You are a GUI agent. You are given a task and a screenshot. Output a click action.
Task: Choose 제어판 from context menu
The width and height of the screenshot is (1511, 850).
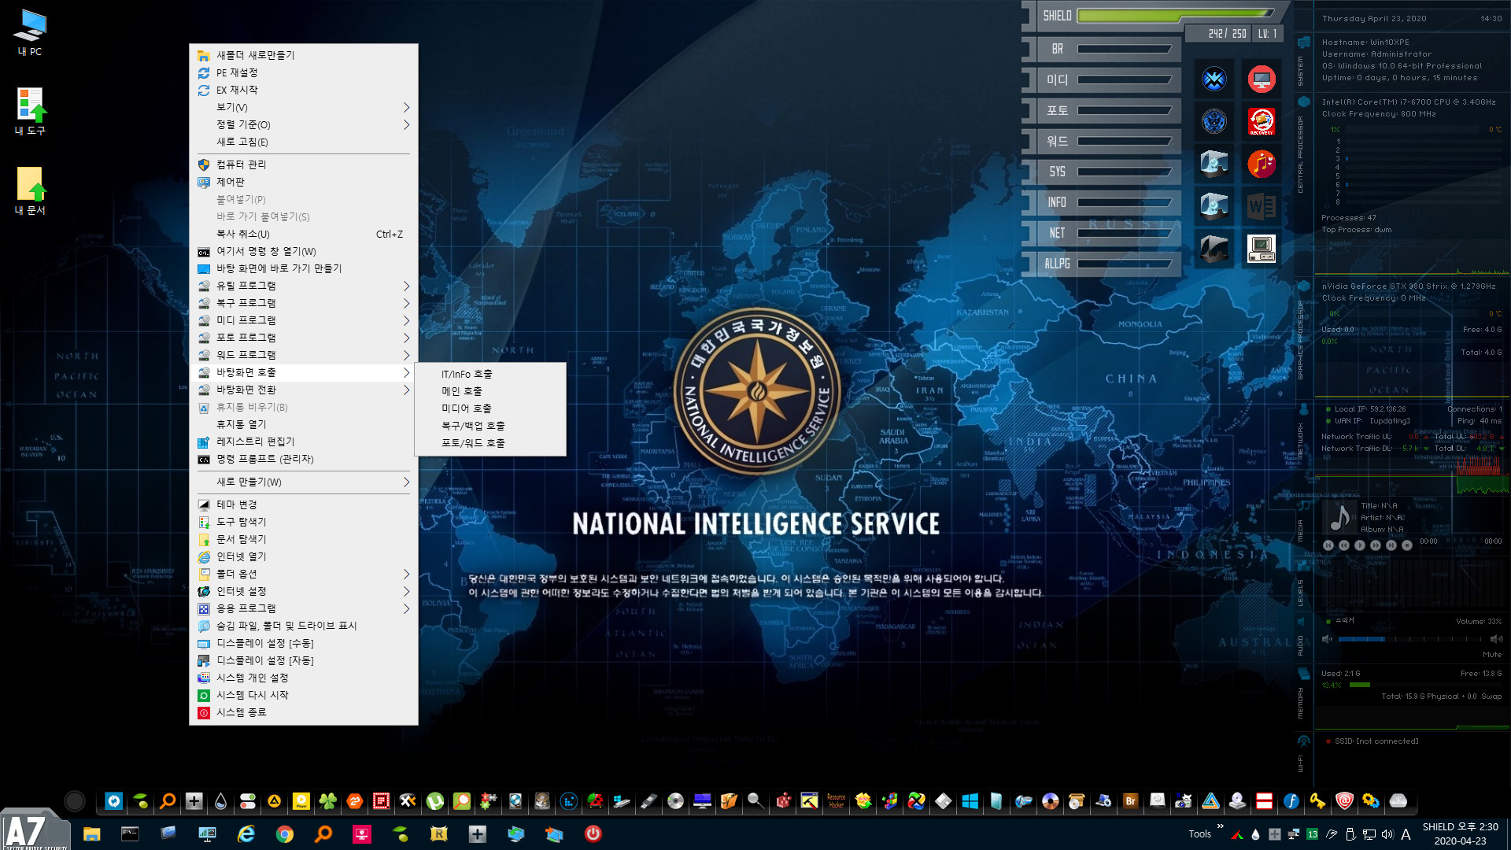[x=304, y=182]
